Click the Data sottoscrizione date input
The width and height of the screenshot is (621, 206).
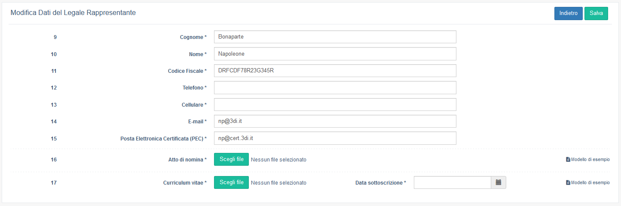[x=453, y=182]
